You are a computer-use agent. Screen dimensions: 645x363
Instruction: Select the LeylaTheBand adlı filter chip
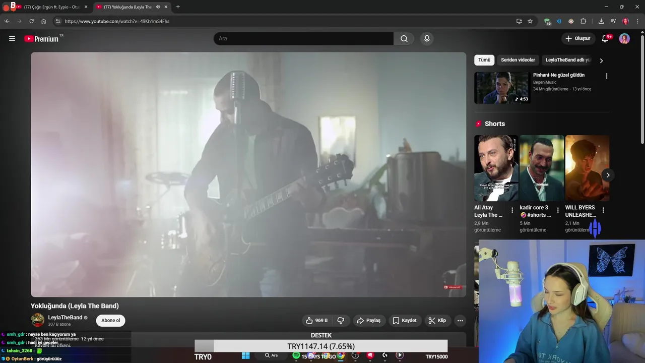568,60
